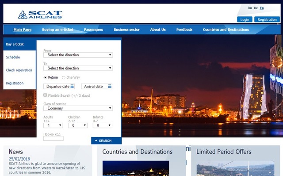Click the SEARCH button

point(106,141)
